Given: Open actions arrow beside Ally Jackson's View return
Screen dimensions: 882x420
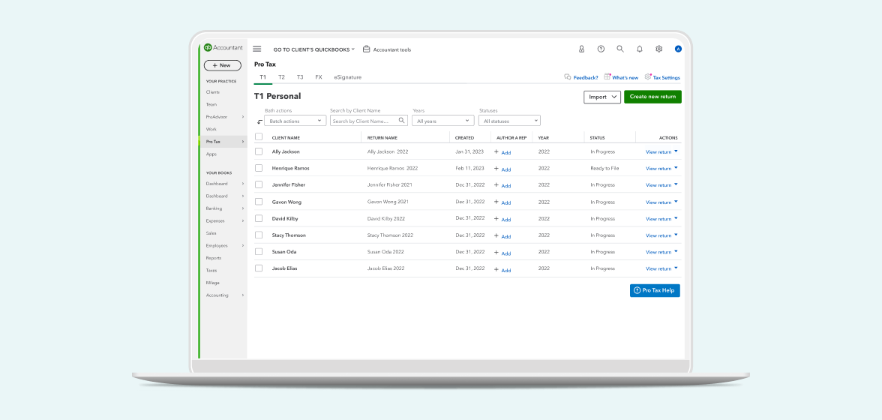Looking at the screenshot, I should [x=676, y=151].
